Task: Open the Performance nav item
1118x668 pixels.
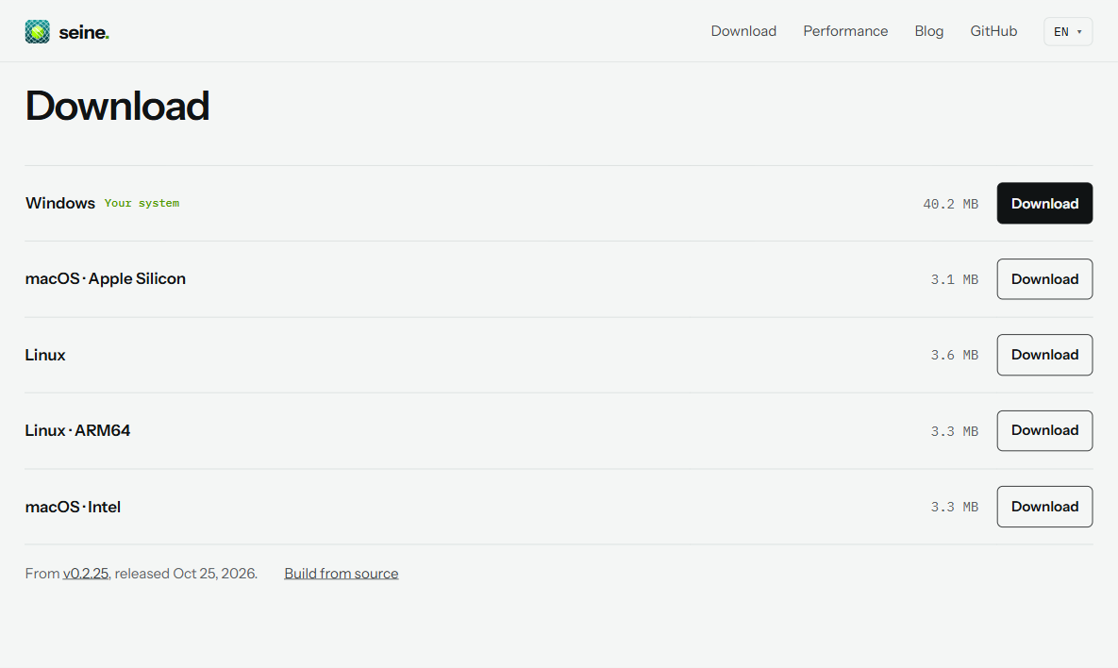Action: (845, 31)
